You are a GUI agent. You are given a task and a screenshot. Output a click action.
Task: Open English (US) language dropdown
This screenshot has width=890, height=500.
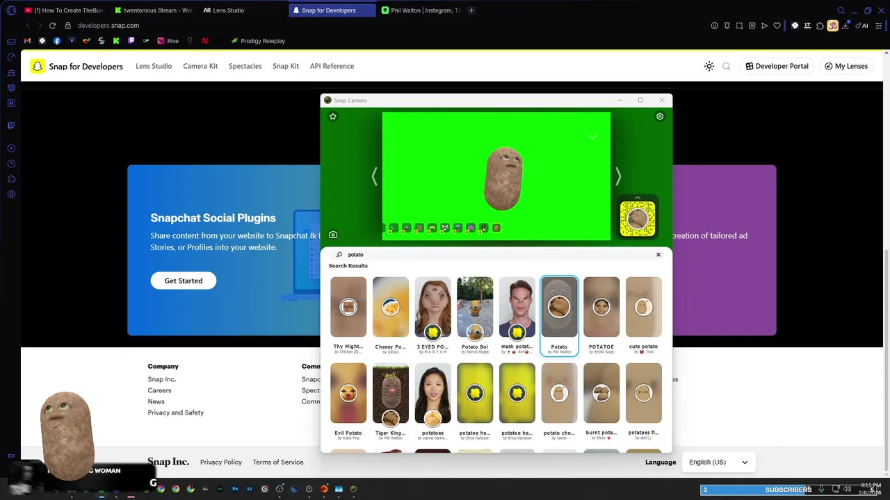[x=718, y=462]
